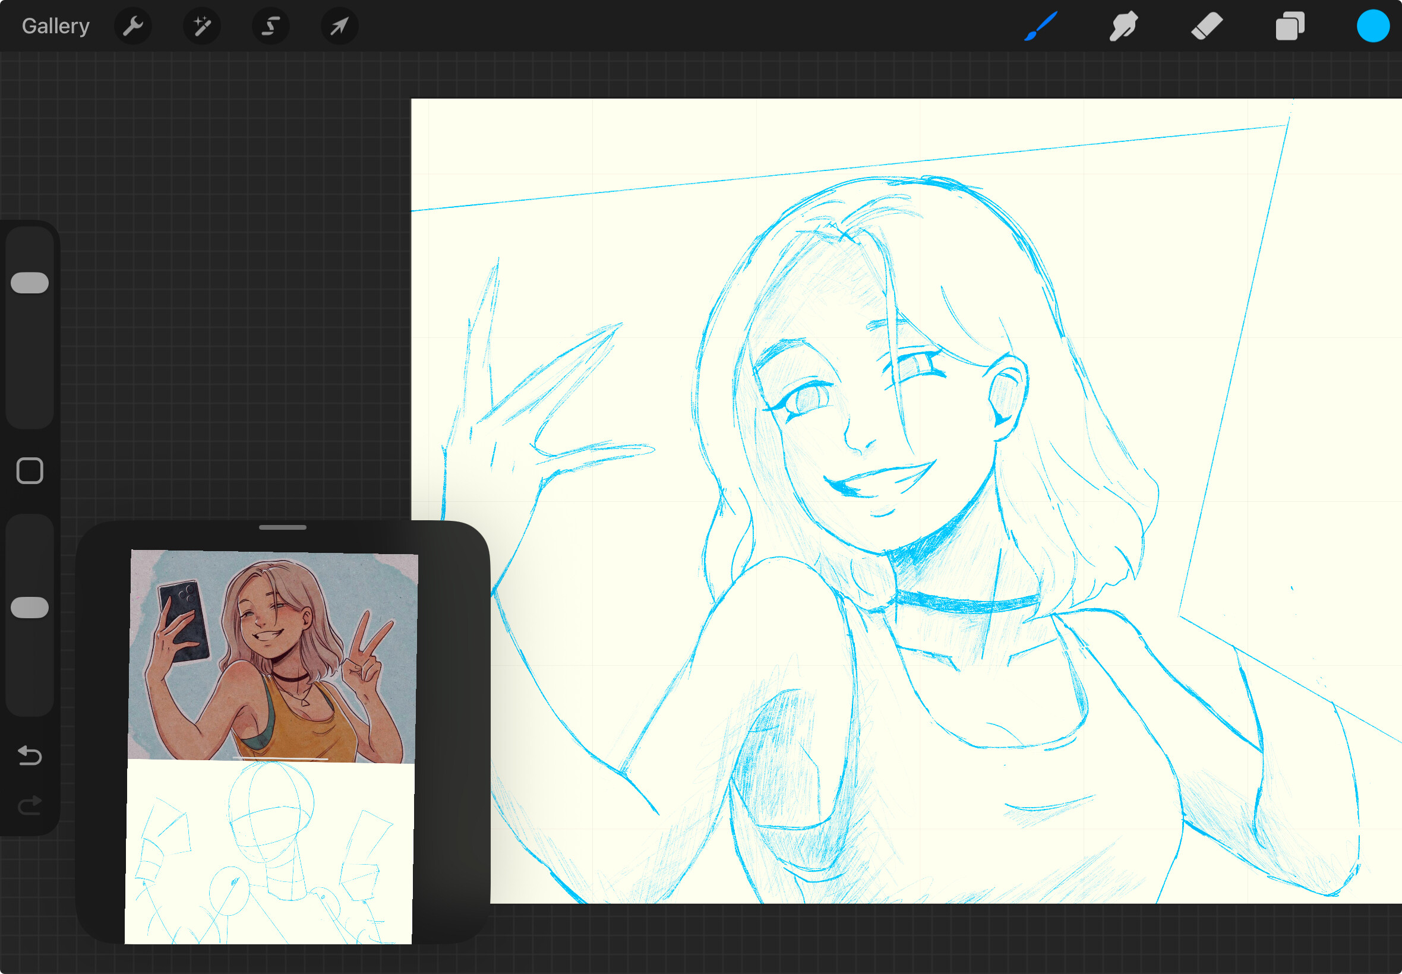Click the rough sketch in reference window
This screenshot has width=1402, height=974.
269,852
